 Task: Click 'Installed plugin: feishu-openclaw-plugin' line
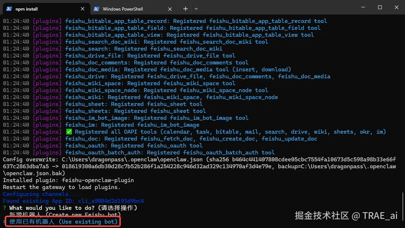68,180
